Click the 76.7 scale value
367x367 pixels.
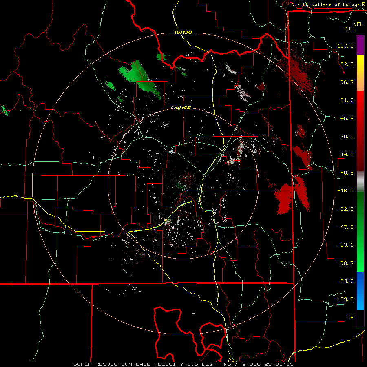[x=347, y=82]
